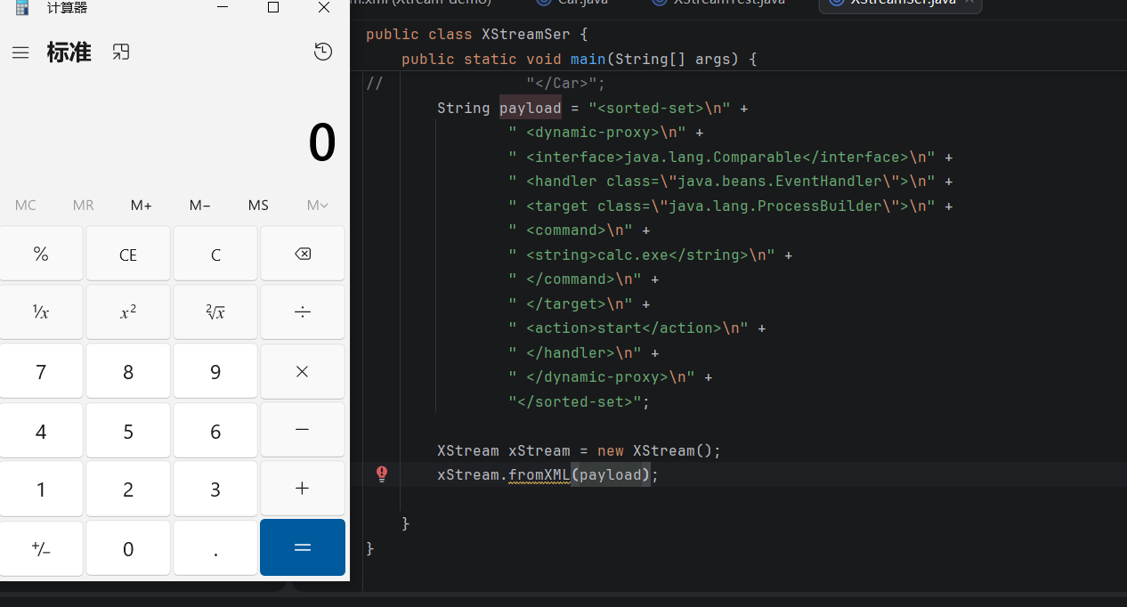
Task: Click the <command> opening string line
Action: 579,231
